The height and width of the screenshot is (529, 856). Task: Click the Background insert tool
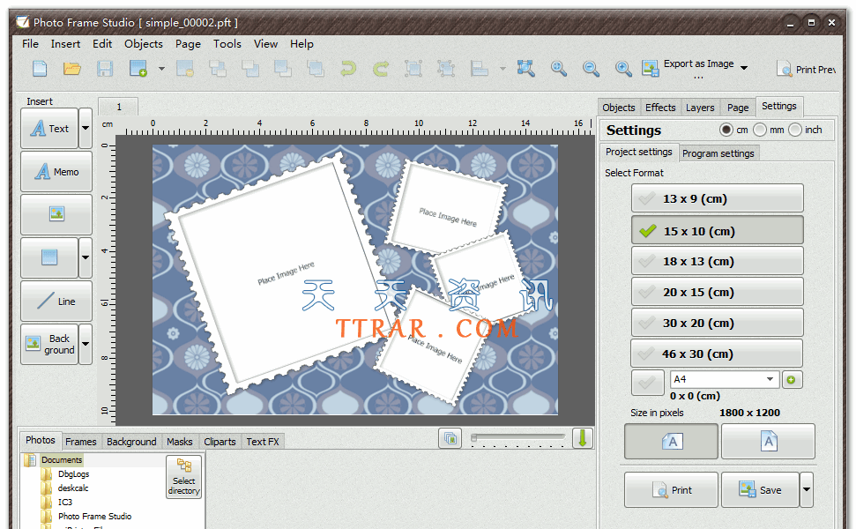click(x=49, y=344)
